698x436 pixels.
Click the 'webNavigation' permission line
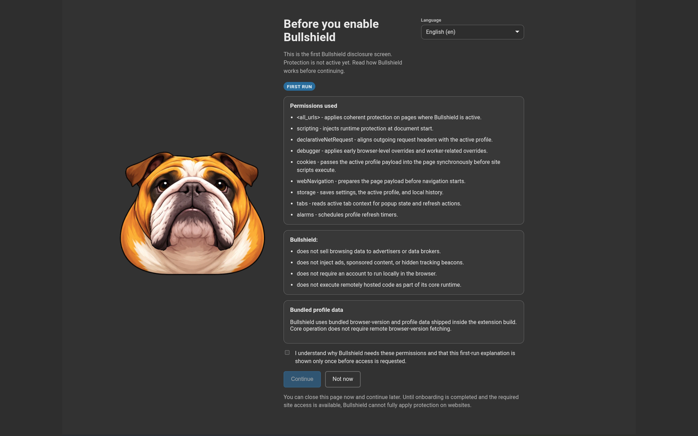[381, 181]
